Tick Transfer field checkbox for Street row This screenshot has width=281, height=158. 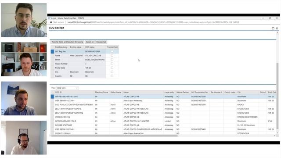click(112, 60)
